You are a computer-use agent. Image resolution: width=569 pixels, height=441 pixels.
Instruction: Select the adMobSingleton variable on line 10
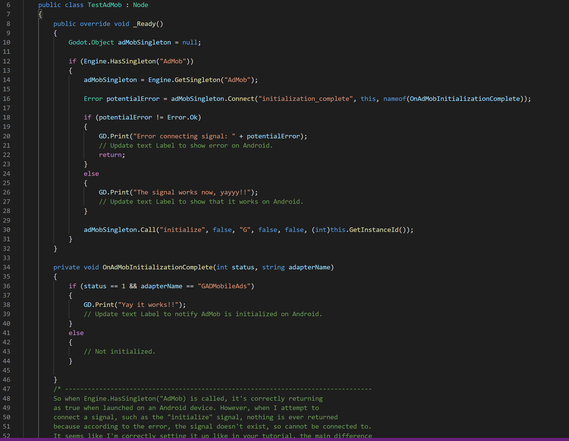144,42
